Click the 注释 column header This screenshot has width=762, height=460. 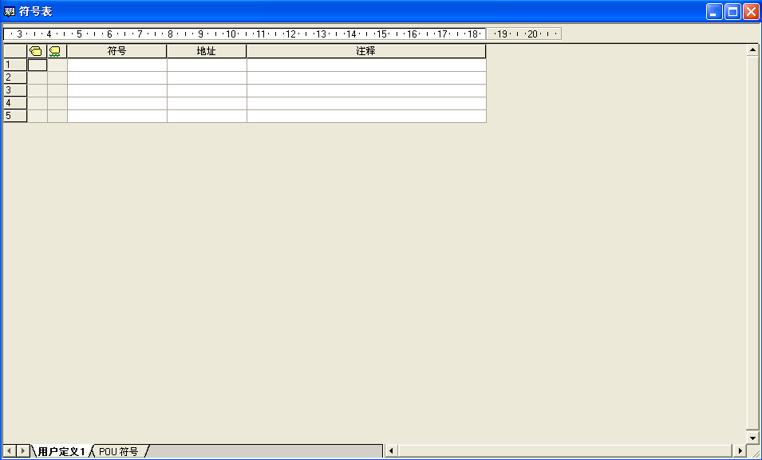point(365,51)
